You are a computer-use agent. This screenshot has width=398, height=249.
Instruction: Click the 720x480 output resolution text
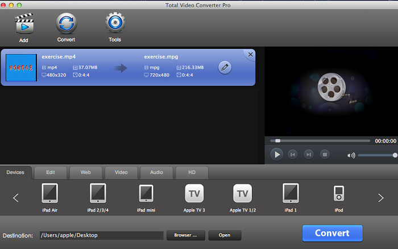pos(159,75)
